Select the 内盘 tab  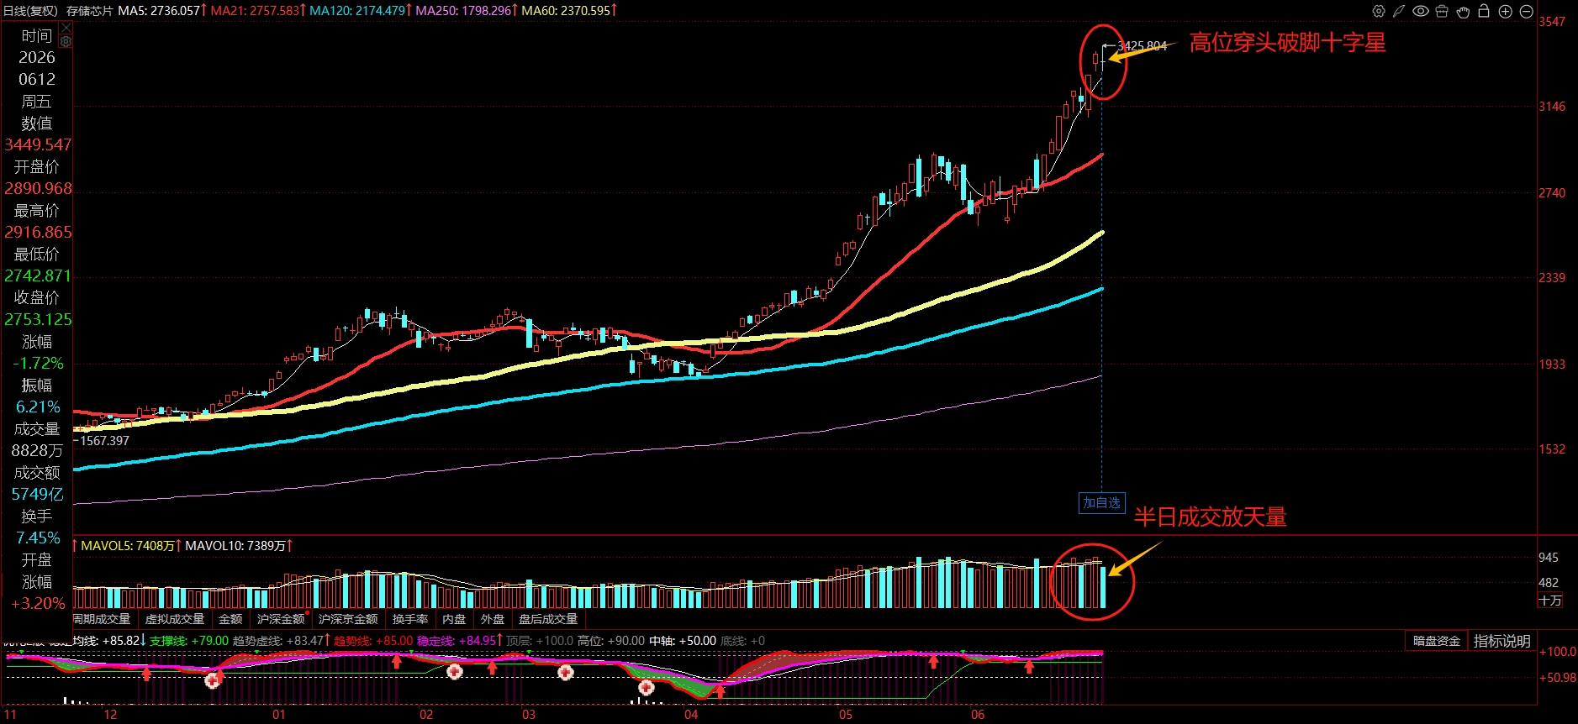pos(454,619)
